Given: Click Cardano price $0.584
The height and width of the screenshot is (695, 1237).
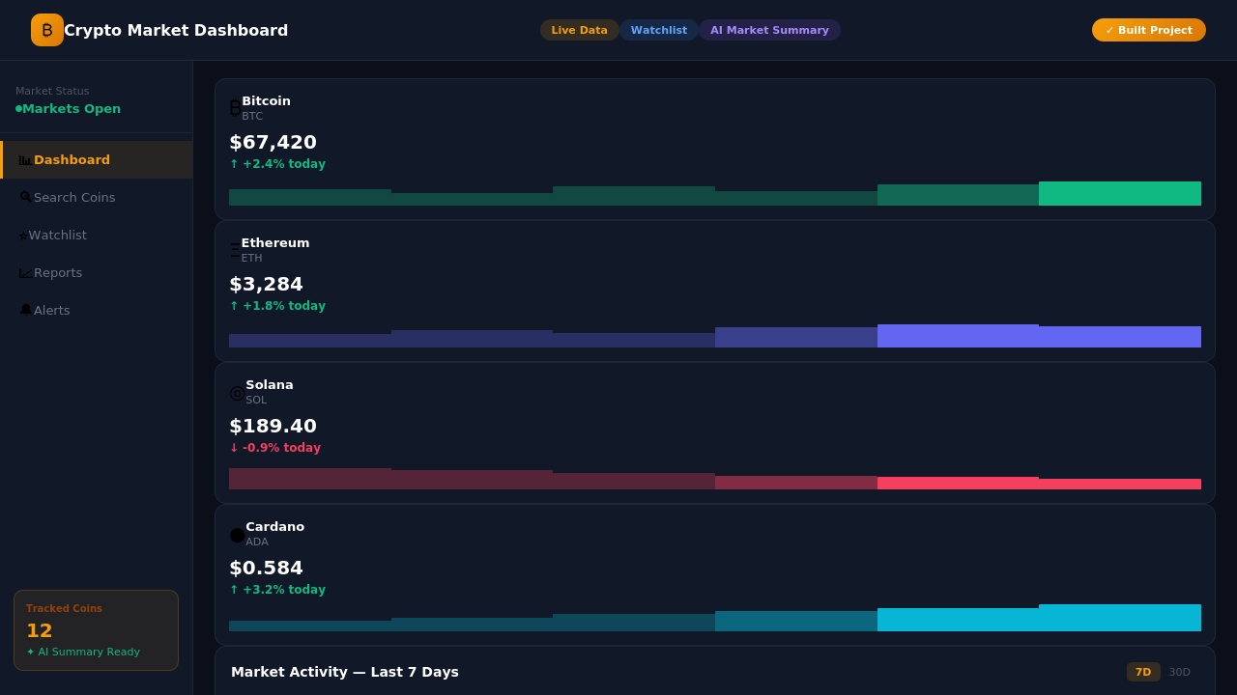Looking at the screenshot, I should [x=266, y=569].
